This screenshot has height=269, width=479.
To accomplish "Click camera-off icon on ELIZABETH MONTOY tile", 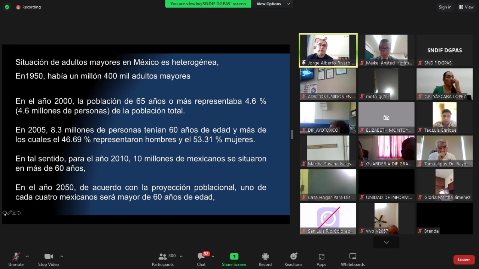I will coord(386,117).
